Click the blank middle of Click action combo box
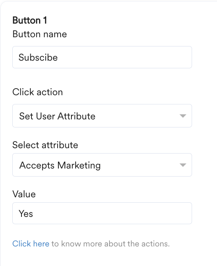 pos(136,116)
